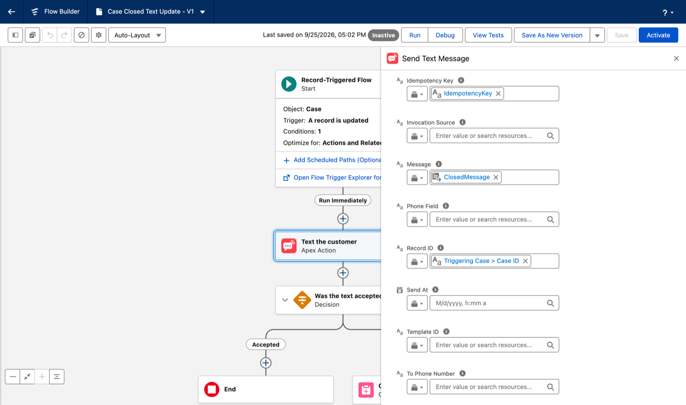Add element below Run Immediately path
The image size is (686, 405).
point(343,219)
